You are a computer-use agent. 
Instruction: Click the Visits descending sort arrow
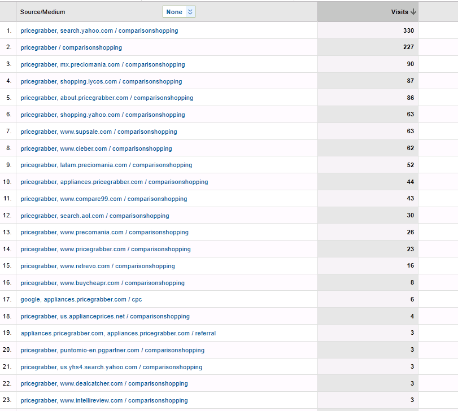tap(413, 12)
